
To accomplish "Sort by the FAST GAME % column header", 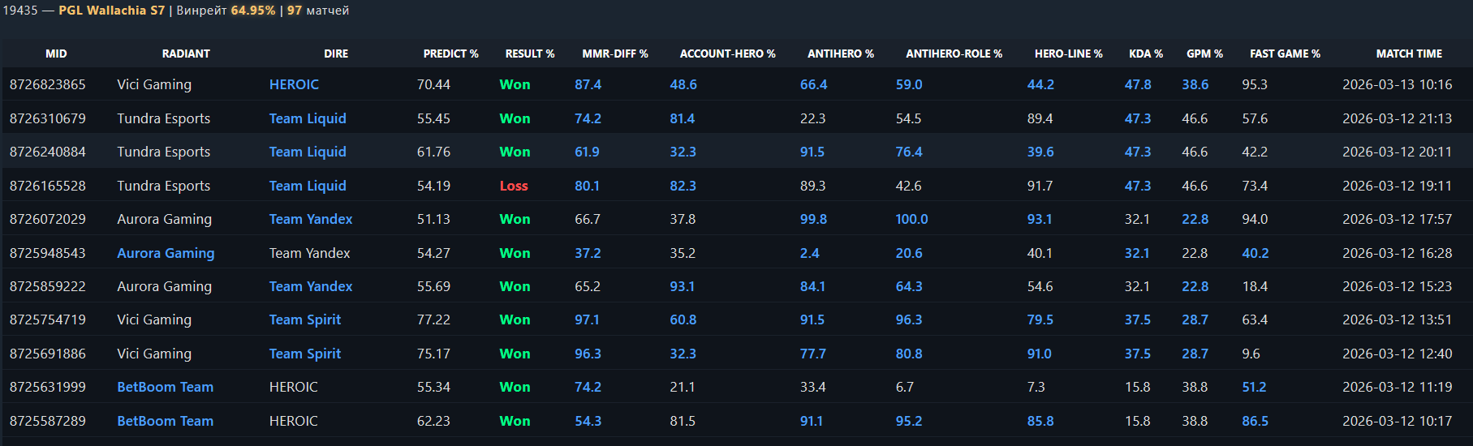I will 1285,54.
